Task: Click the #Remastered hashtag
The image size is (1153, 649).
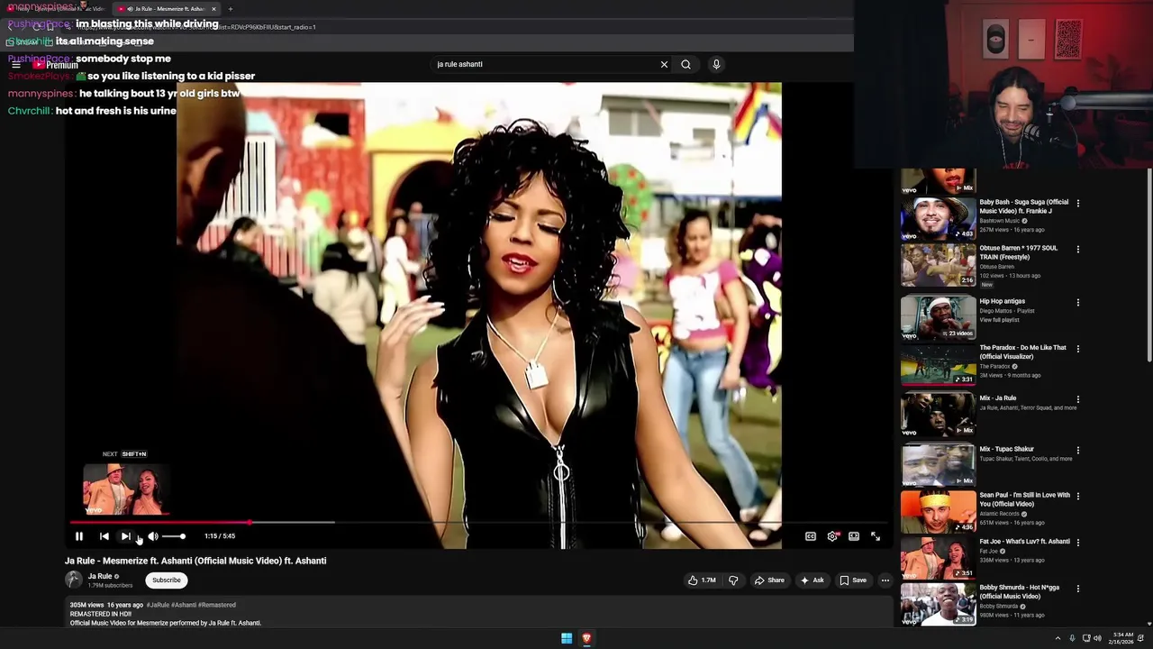Action: click(217, 605)
